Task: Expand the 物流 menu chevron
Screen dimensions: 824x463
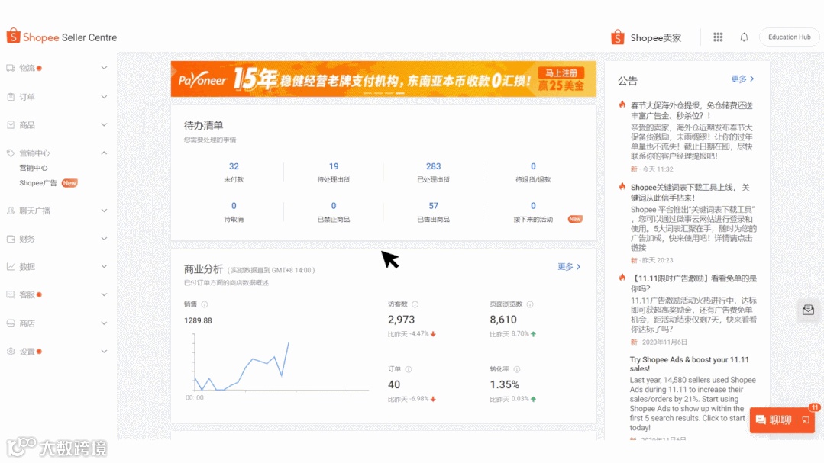Action: [104, 68]
